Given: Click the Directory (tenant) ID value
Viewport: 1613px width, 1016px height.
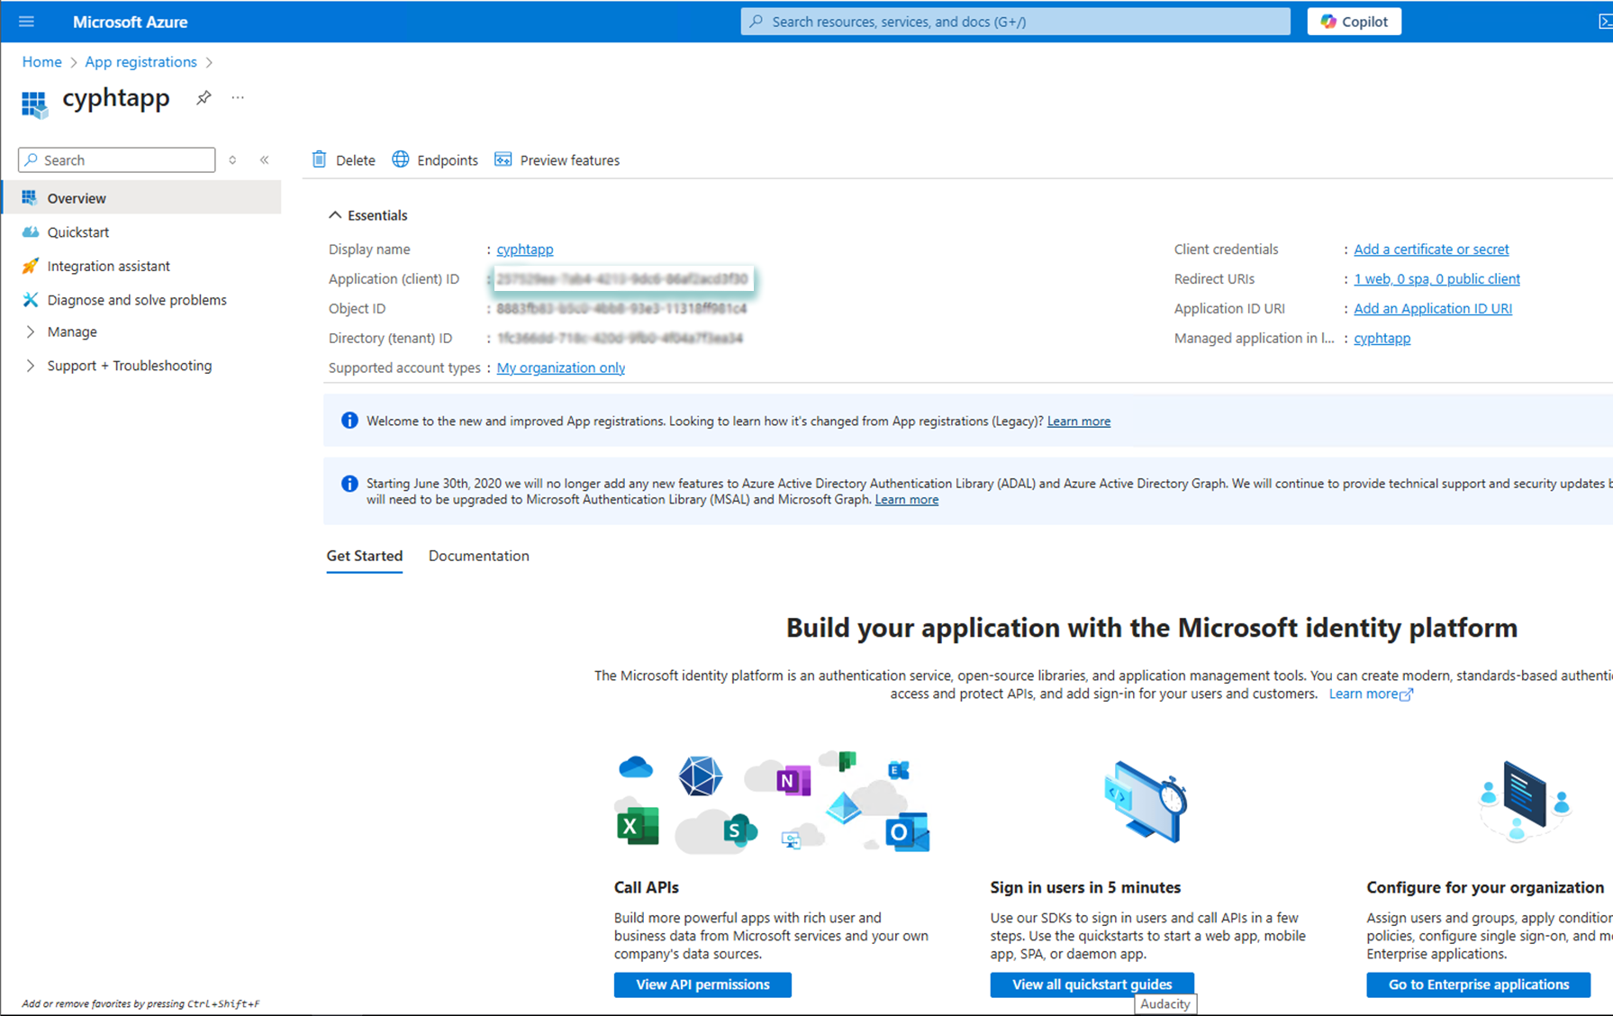Looking at the screenshot, I should pos(620,339).
